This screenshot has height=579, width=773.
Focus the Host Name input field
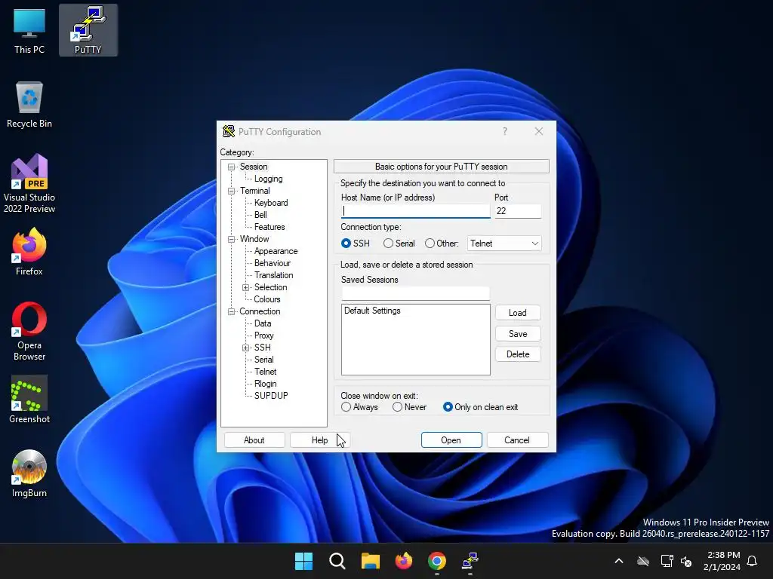point(415,211)
